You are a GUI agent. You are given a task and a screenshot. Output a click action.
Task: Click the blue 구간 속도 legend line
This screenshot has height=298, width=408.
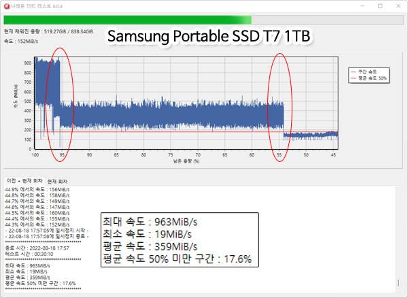coord(352,71)
